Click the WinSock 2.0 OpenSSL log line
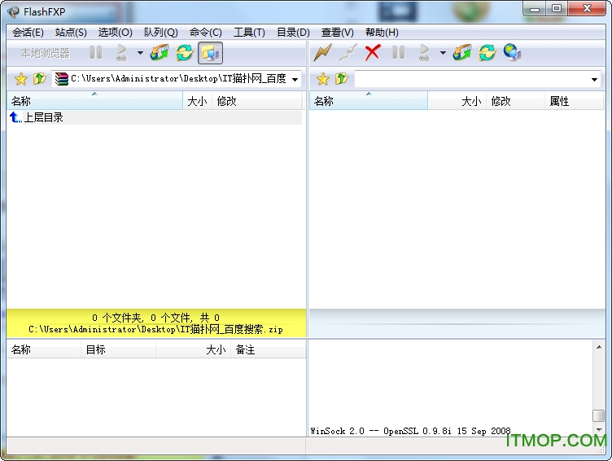 [410, 431]
